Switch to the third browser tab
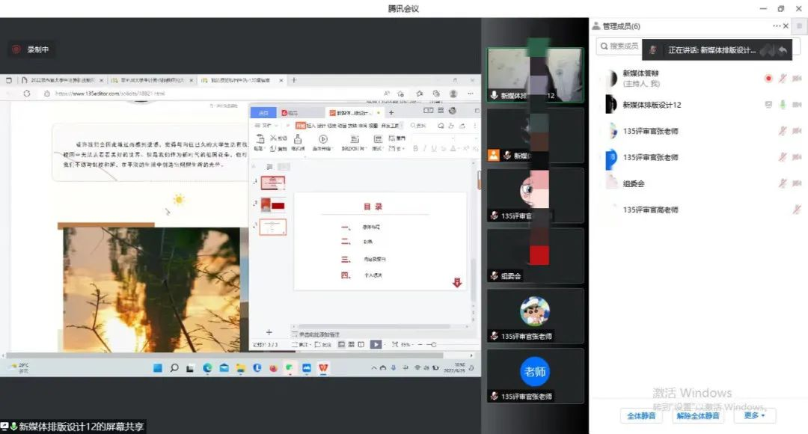 [x=242, y=80]
